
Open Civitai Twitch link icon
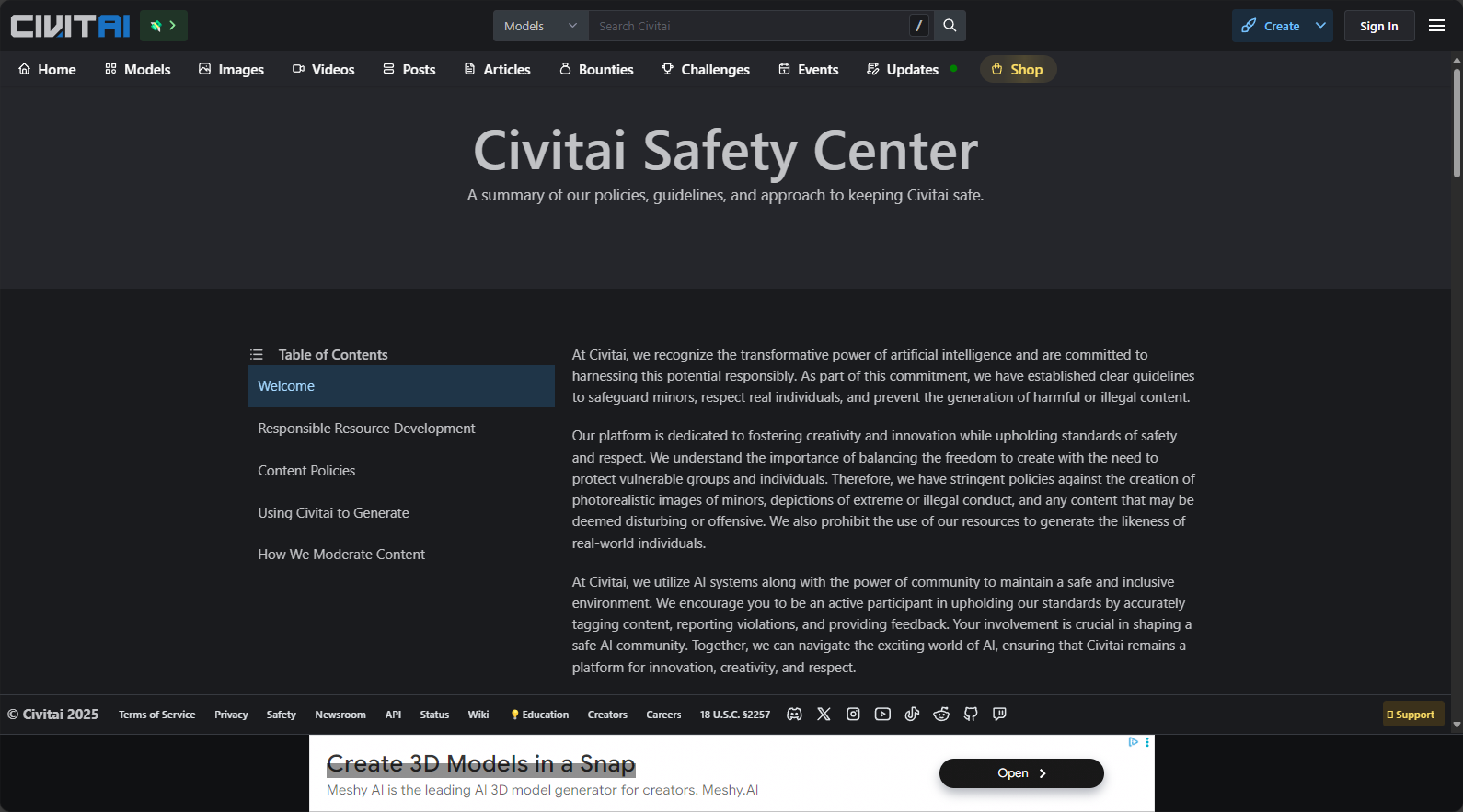pyautogui.click(x=999, y=715)
